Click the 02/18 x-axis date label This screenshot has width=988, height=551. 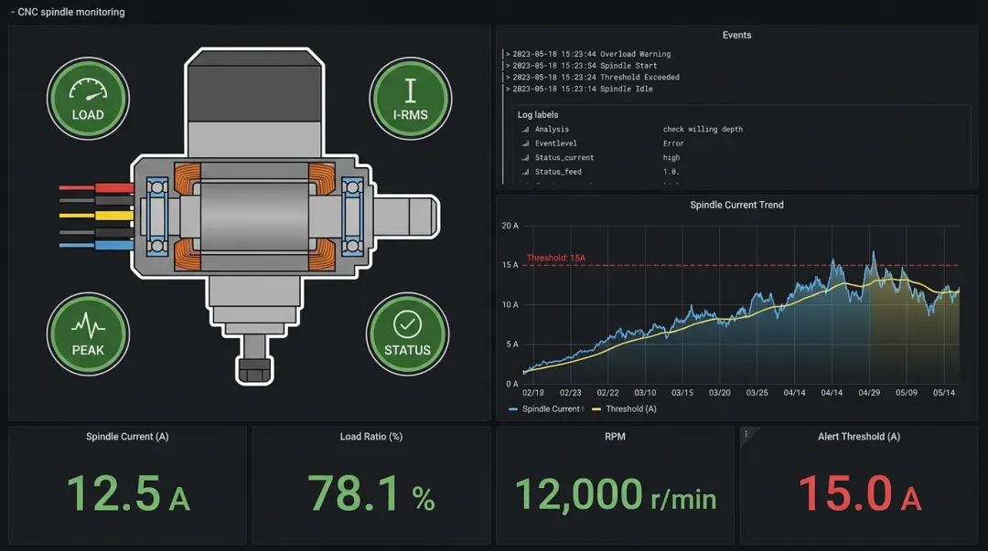click(x=533, y=392)
